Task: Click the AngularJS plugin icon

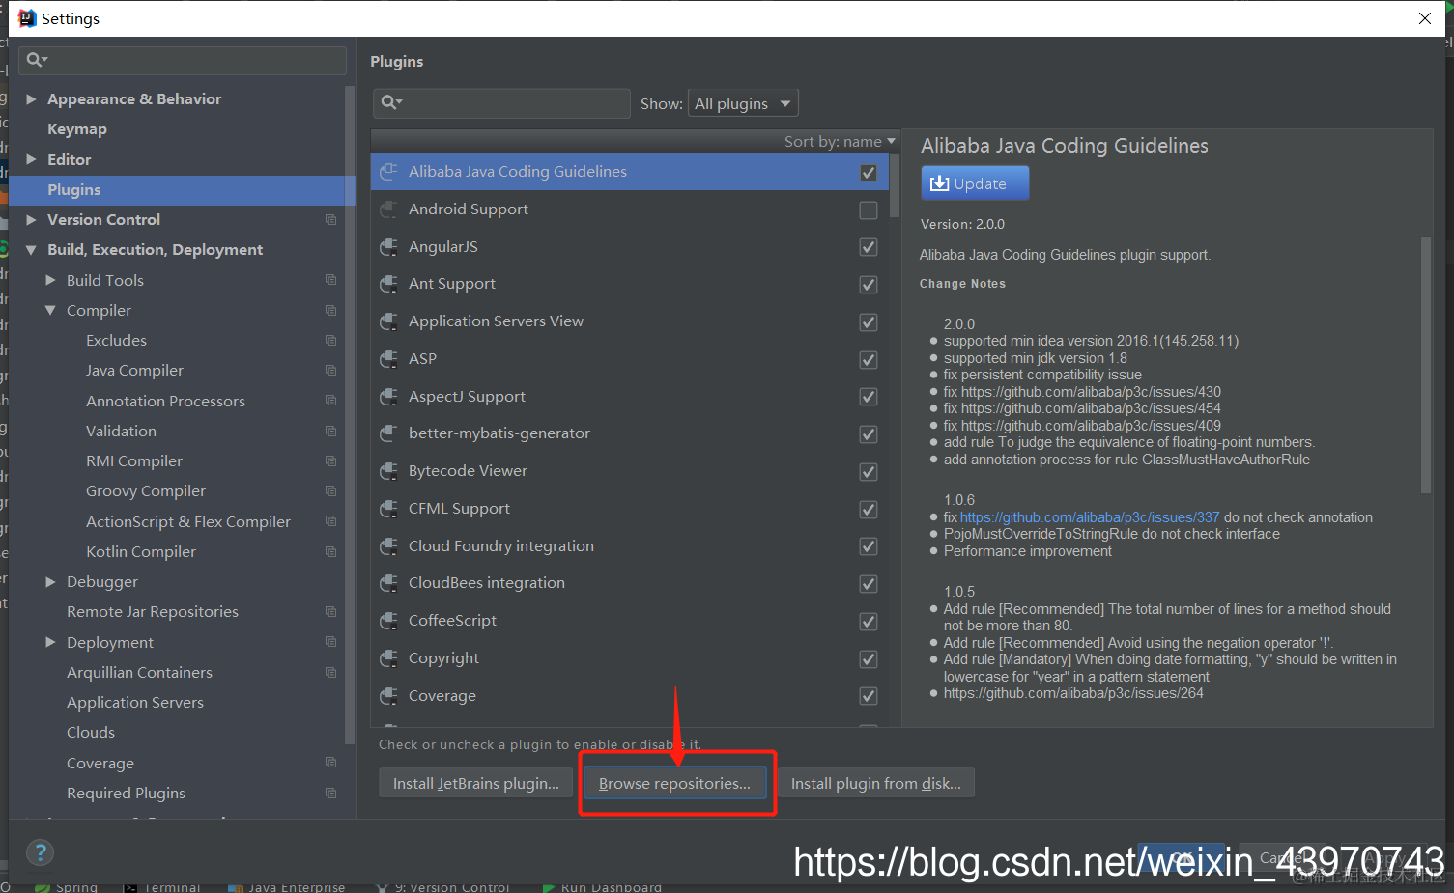Action: click(388, 247)
